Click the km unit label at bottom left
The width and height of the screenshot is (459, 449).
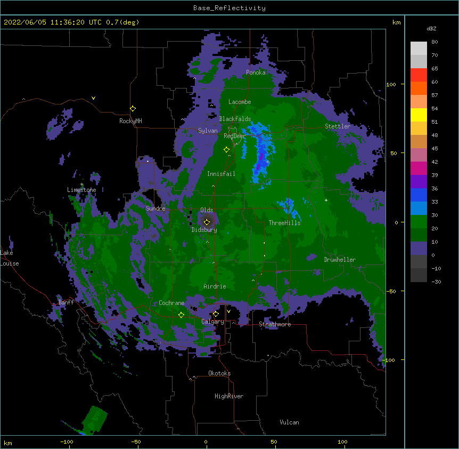8,443
